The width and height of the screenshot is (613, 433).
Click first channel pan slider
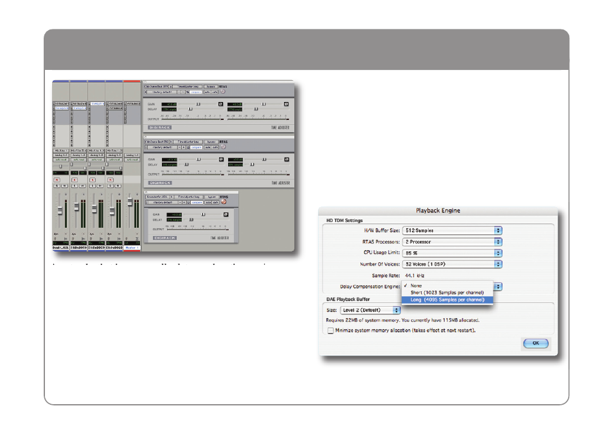(x=60, y=166)
